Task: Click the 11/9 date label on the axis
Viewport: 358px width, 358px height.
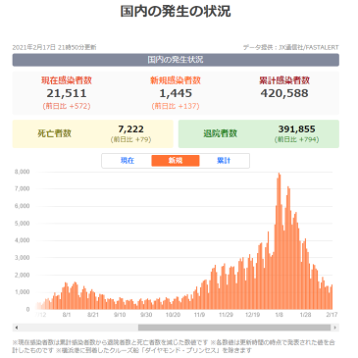Action: pos(199,315)
